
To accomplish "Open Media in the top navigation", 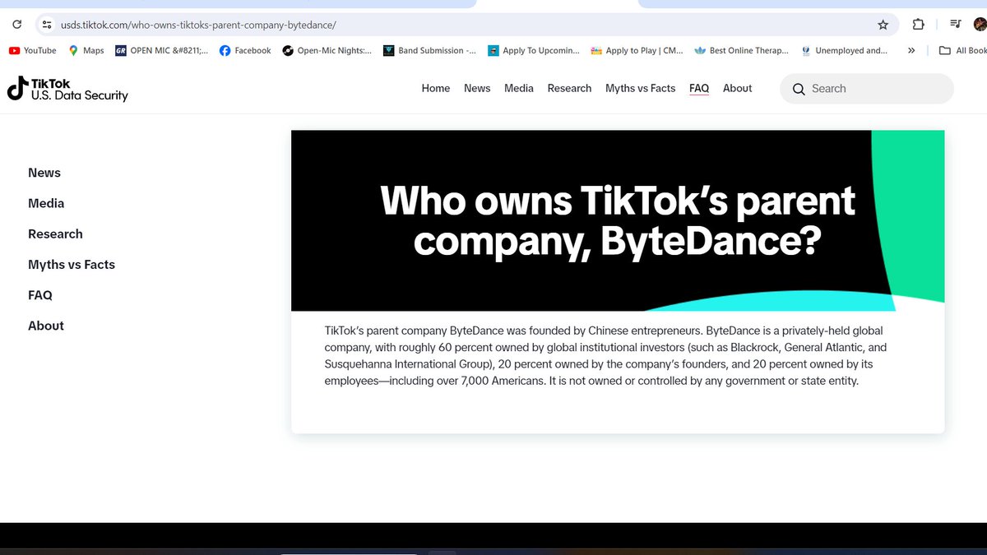I will pyautogui.click(x=519, y=88).
